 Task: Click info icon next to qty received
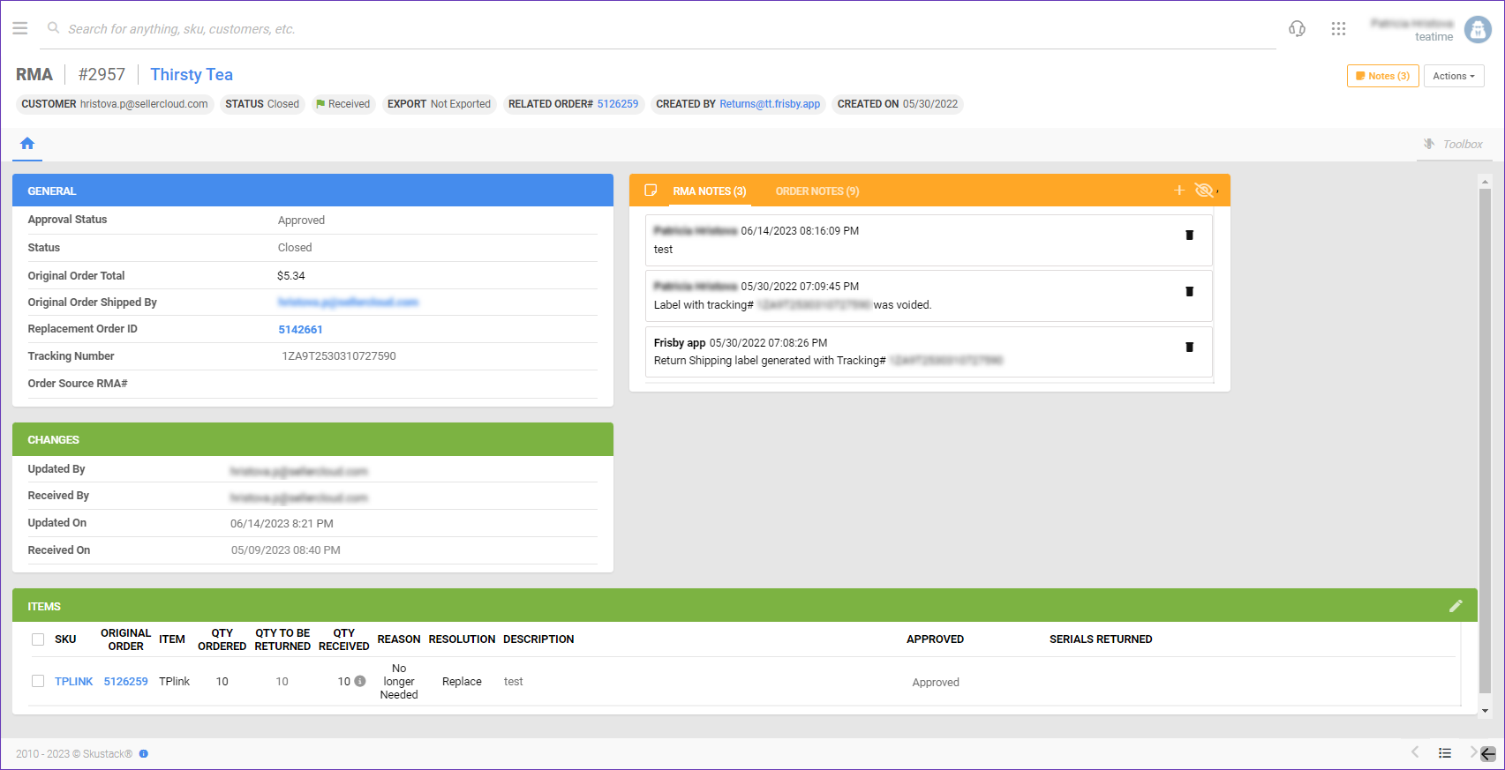pos(360,681)
